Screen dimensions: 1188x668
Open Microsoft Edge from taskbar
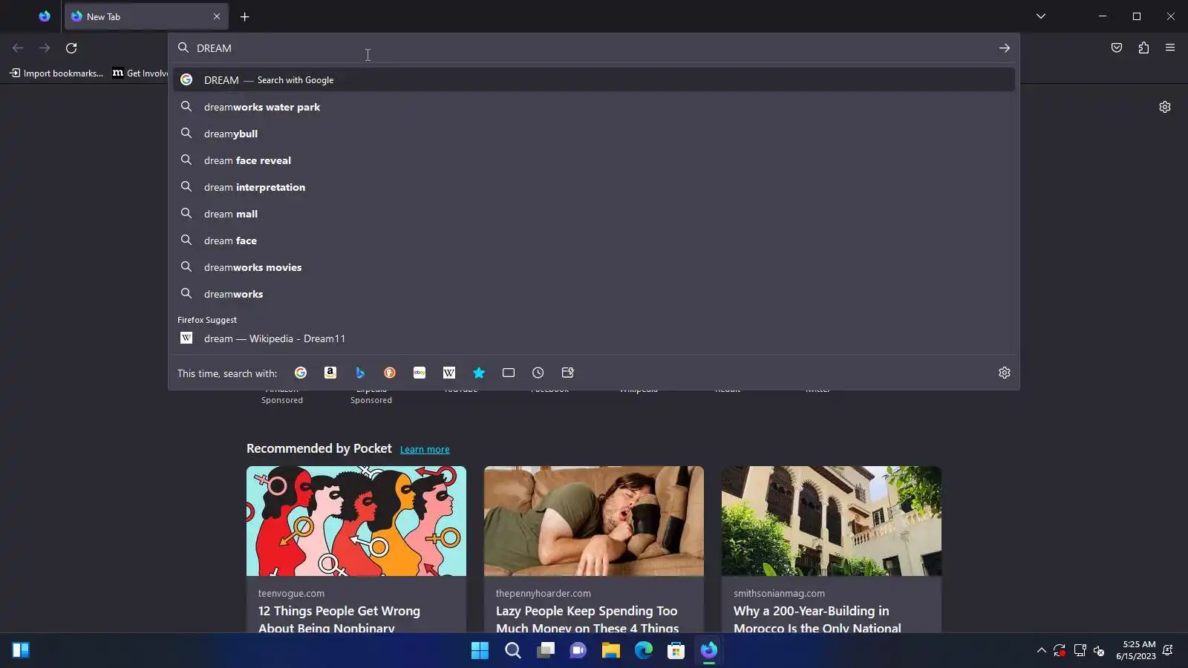[644, 650]
